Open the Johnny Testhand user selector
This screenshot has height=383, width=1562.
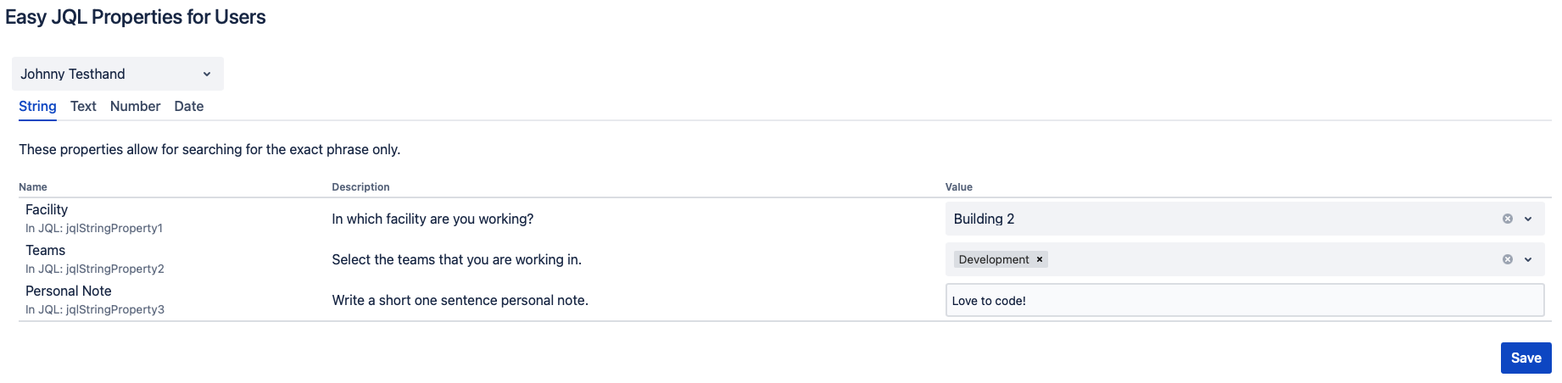point(117,74)
